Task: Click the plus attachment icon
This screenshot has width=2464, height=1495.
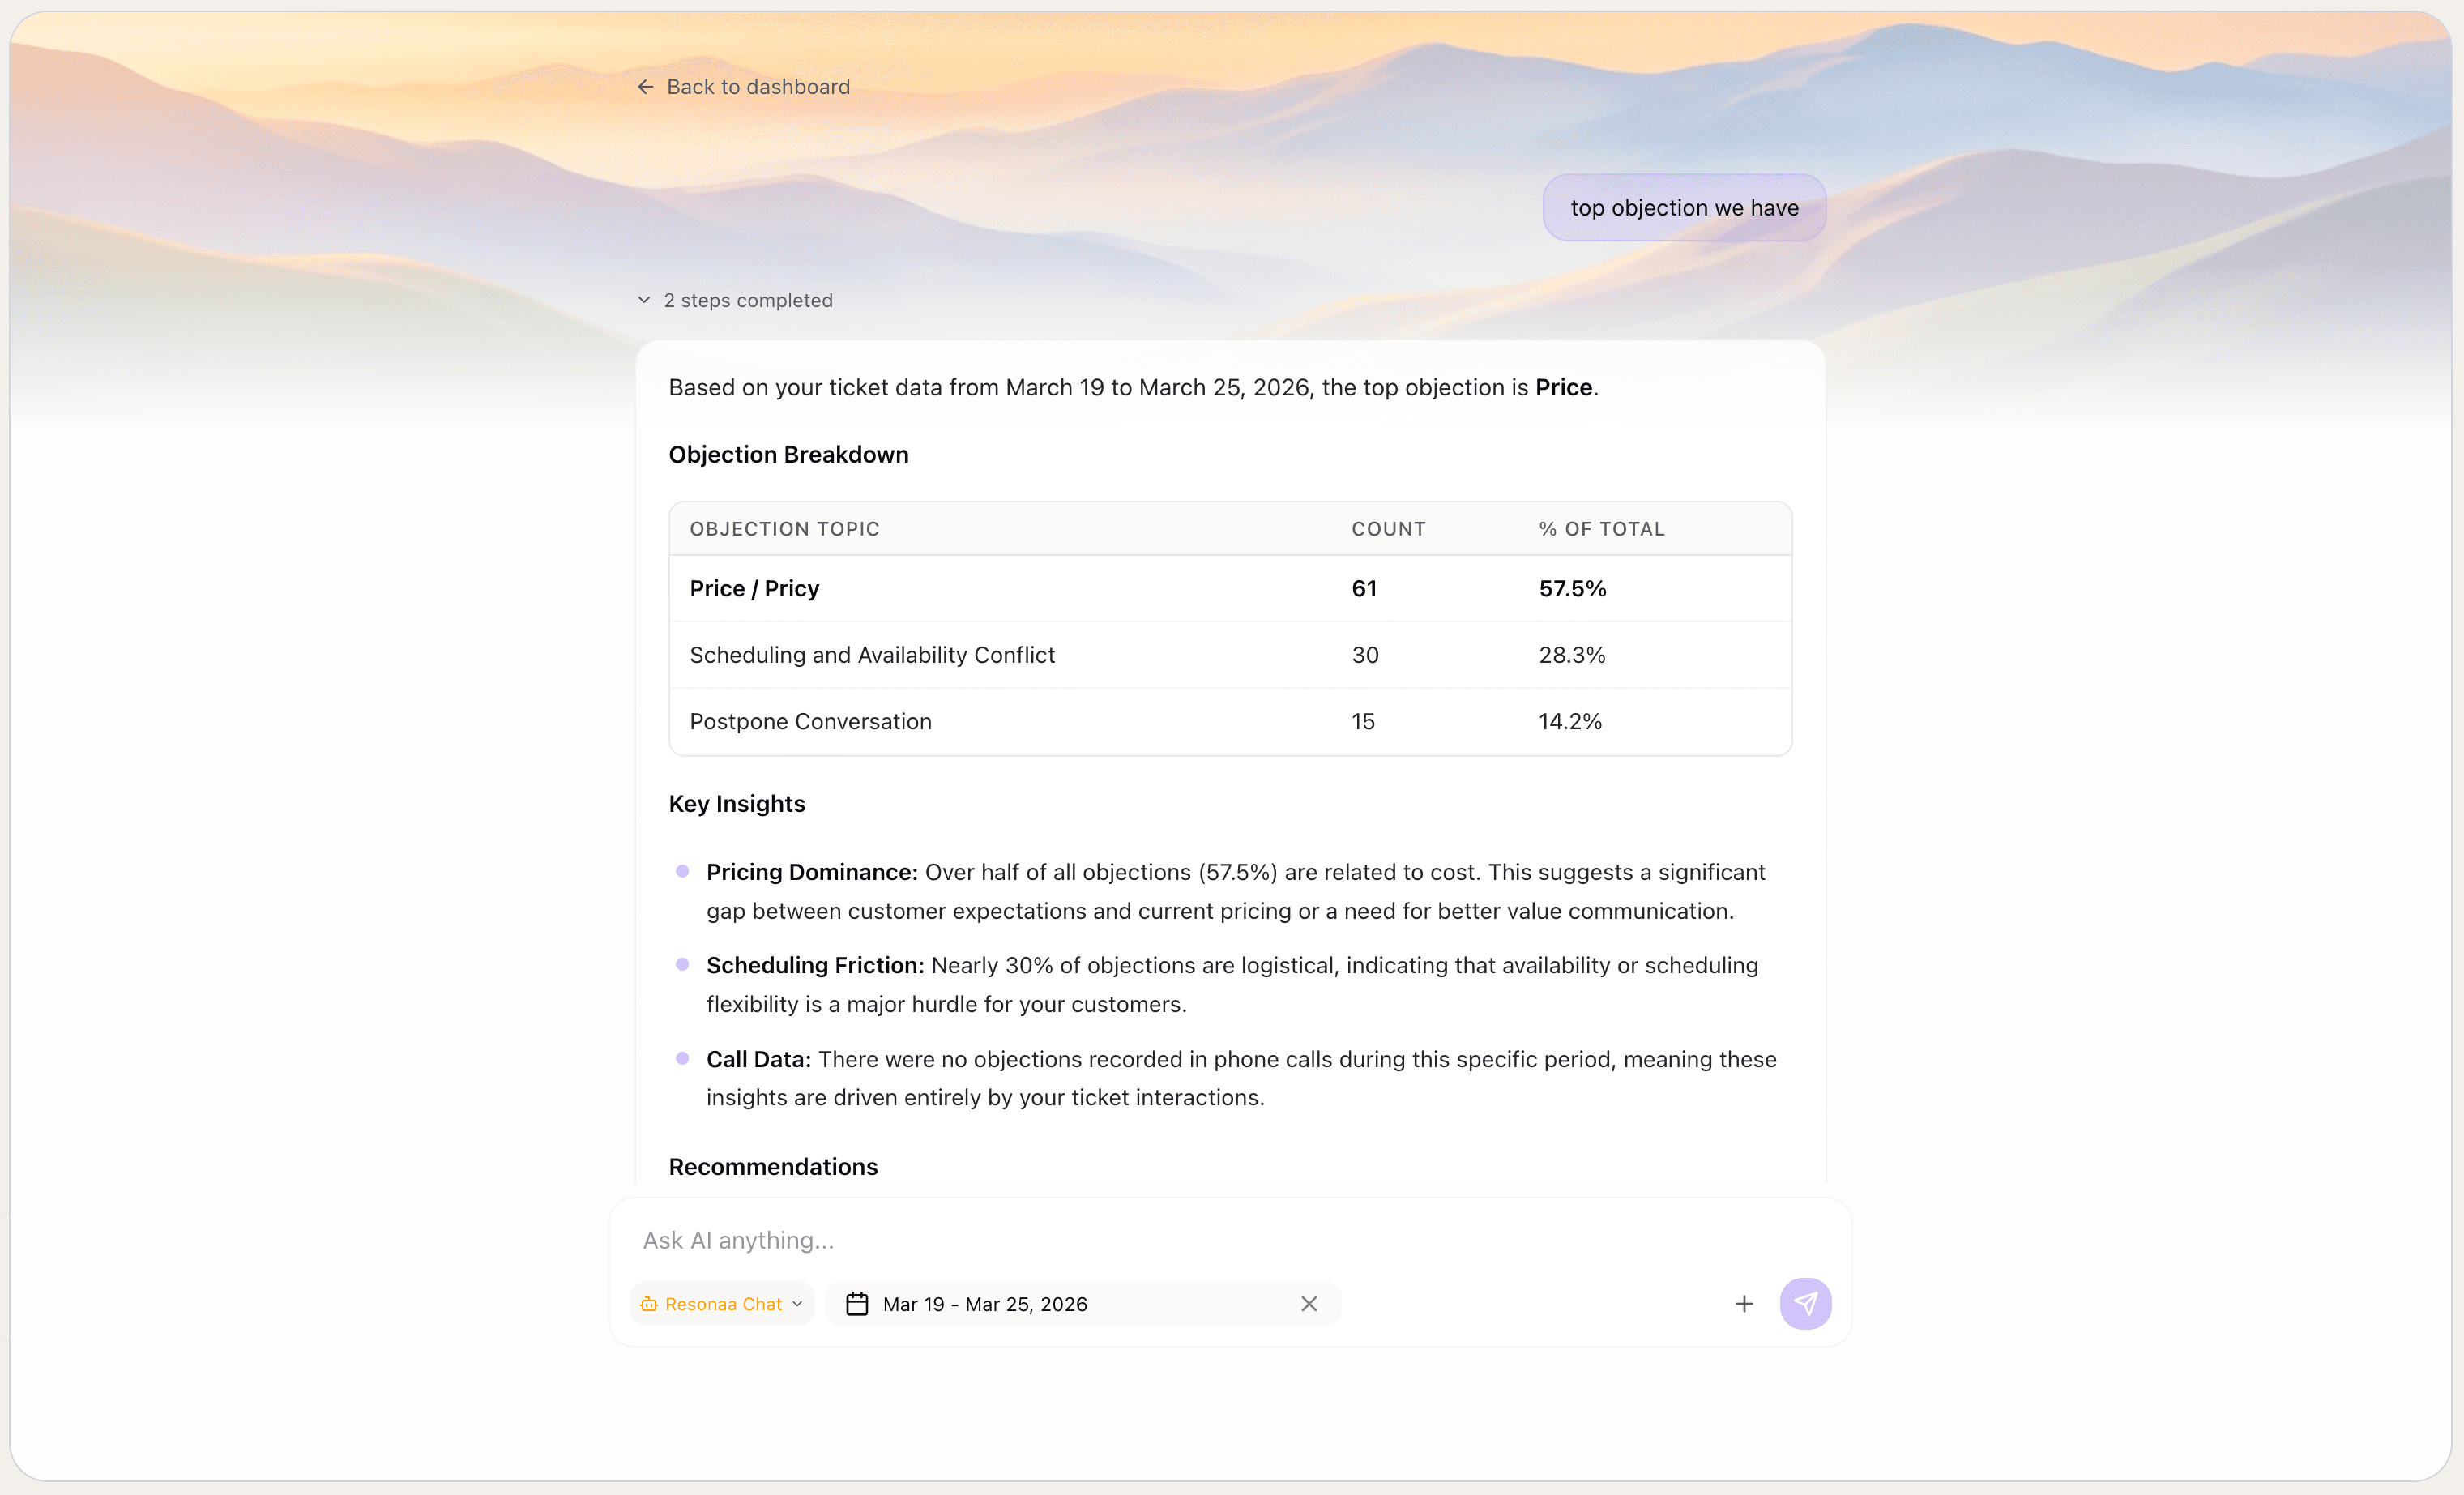Action: (x=1744, y=1304)
